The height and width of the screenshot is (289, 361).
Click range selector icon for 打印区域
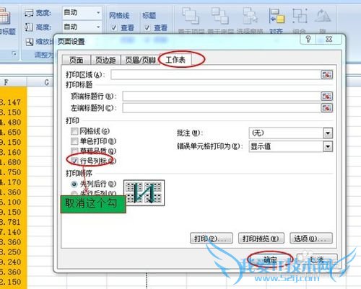[x=326, y=75]
